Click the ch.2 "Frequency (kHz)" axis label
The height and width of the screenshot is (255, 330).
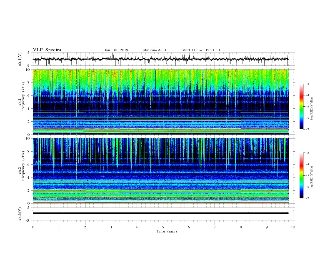point(23,166)
